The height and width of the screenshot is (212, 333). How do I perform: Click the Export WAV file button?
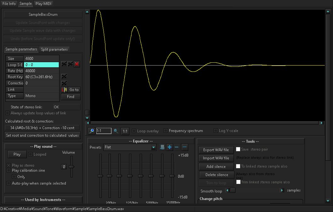[x=216, y=150]
